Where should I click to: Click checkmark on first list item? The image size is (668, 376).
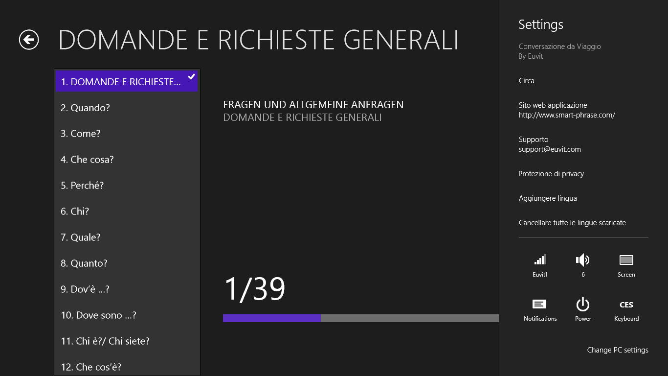click(x=192, y=76)
